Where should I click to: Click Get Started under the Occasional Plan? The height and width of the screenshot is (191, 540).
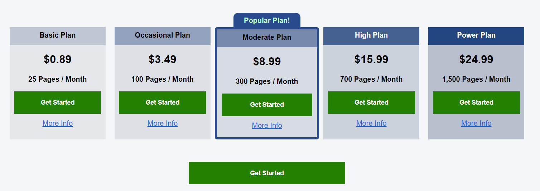pos(162,102)
